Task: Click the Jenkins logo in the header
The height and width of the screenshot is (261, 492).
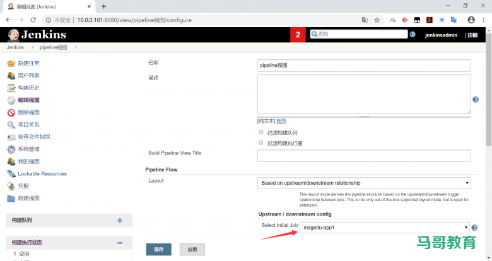Action: click(37, 35)
